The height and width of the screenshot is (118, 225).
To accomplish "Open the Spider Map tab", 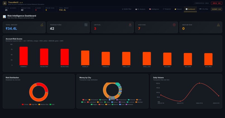I will (x=126, y=9).
